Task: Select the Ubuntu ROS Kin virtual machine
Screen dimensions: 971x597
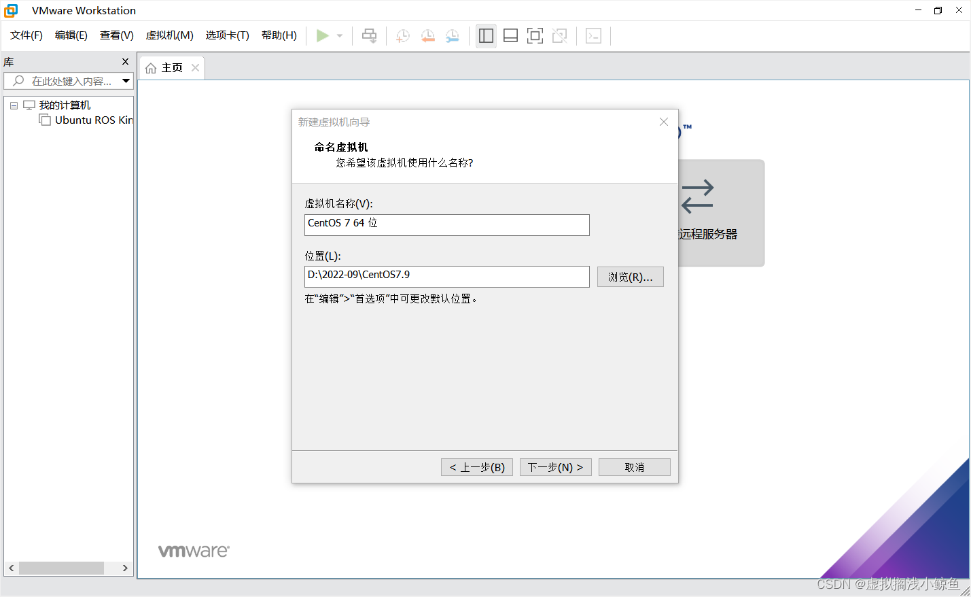Action: pyautogui.click(x=94, y=120)
